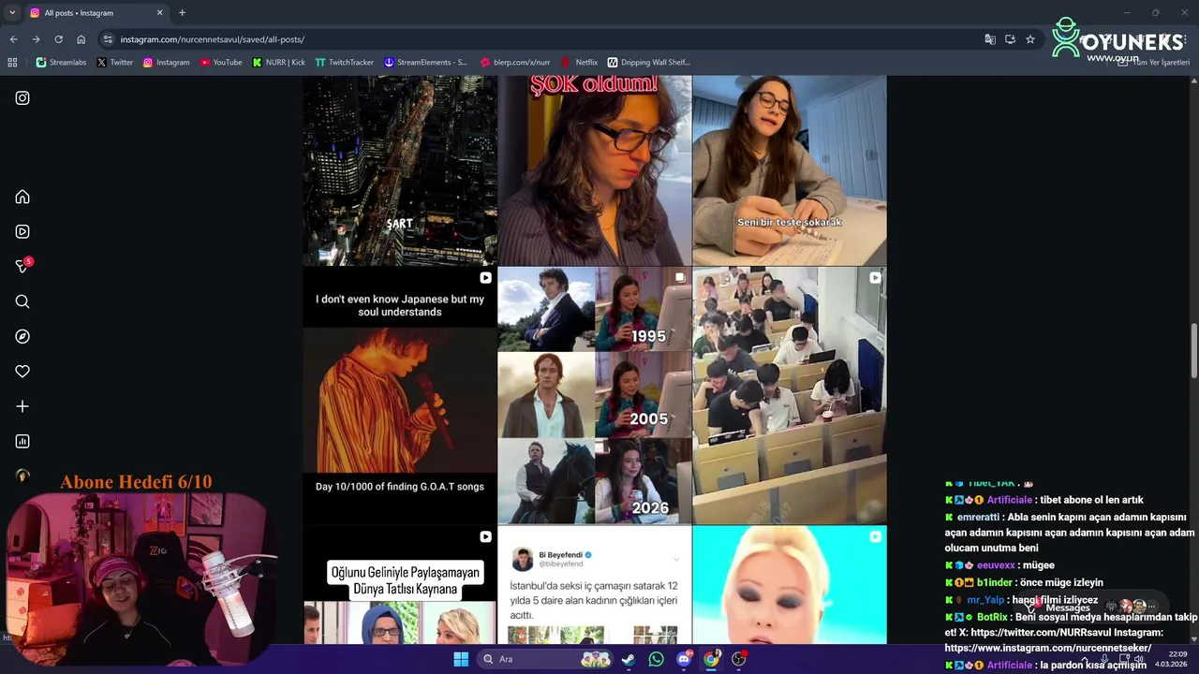Open the Instagram bookmark

pos(166,63)
